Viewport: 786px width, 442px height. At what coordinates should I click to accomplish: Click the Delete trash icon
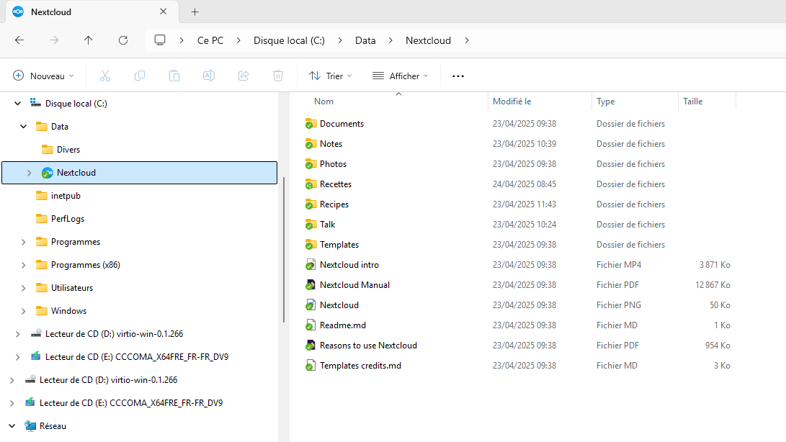(278, 76)
